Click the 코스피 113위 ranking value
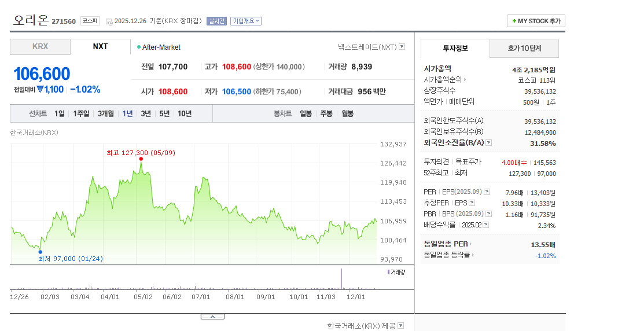The width and height of the screenshot is (618, 331). (x=536, y=80)
